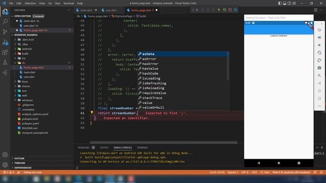The width and height of the screenshot is (326, 183).
Task: Toggle panel layout button in title bar
Action: click(x=285, y=4)
